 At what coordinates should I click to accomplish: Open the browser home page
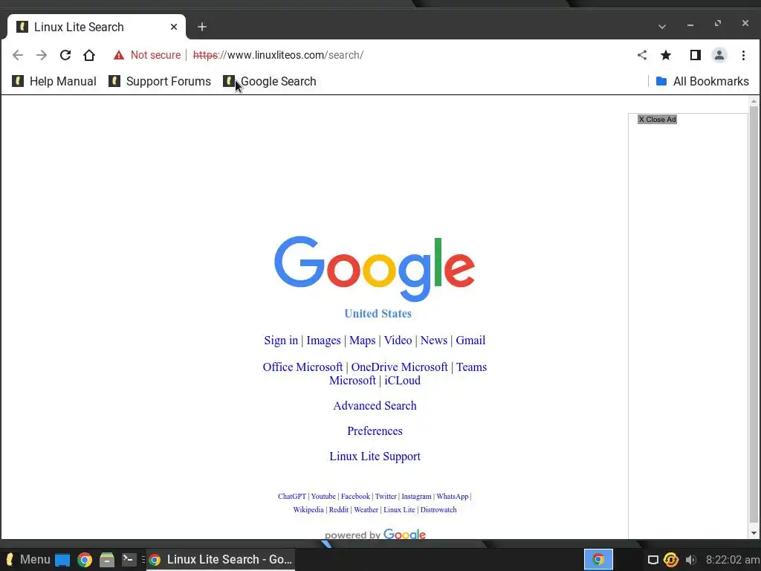[89, 55]
